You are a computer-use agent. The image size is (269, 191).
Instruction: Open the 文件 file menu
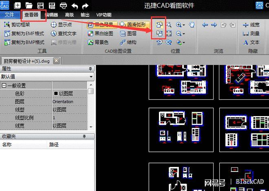9,15
